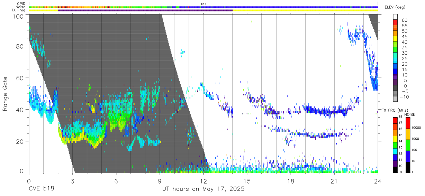
Task: Click the 15 tick on ELEV color bar
Action: coord(404,69)
